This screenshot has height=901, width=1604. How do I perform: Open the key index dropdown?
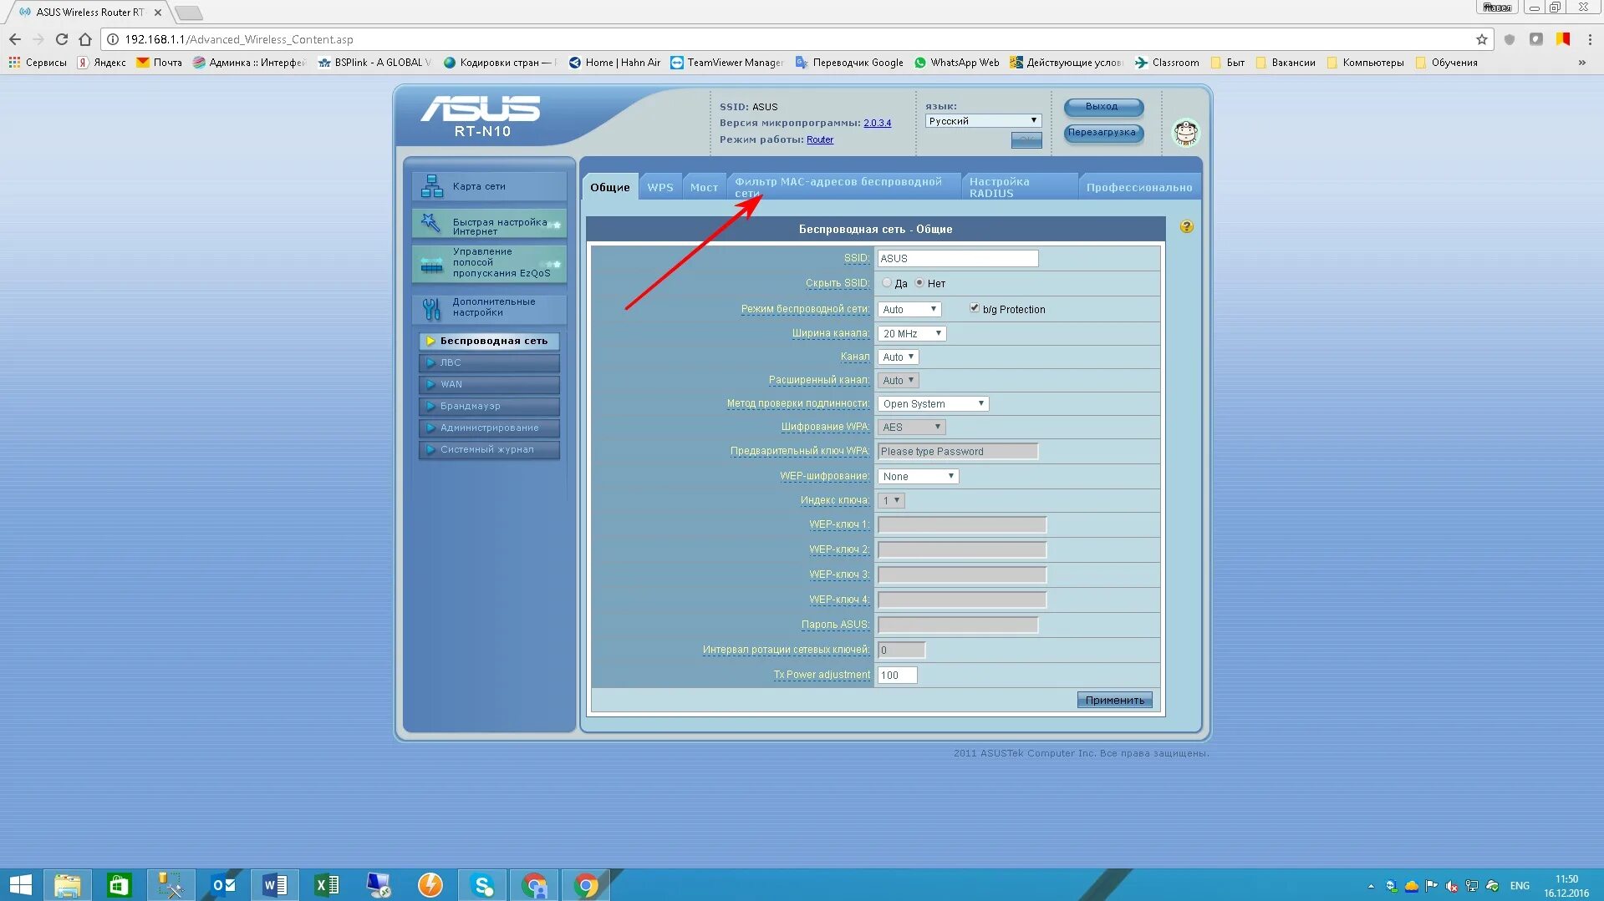[x=891, y=500]
